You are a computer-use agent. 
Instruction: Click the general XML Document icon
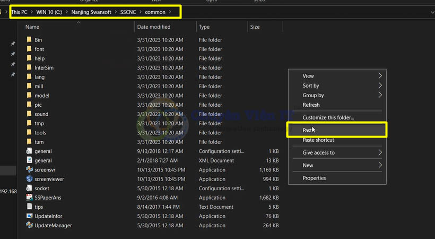click(x=29, y=160)
